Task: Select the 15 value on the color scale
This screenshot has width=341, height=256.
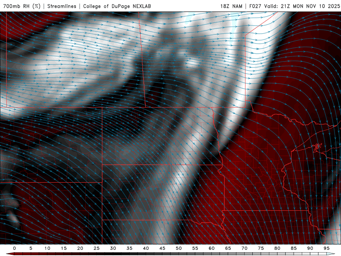Action: pyautogui.click(x=64, y=248)
